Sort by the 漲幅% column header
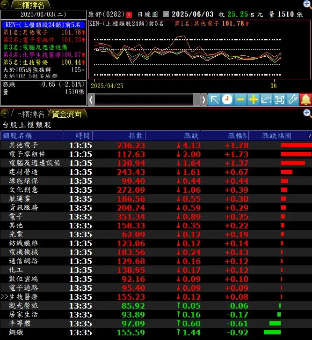Screen dimensions: 312x340 click(x=225, y=136)
